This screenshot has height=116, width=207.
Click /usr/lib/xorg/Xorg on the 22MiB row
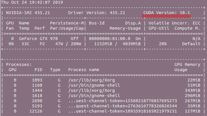[x=92, y=80]
